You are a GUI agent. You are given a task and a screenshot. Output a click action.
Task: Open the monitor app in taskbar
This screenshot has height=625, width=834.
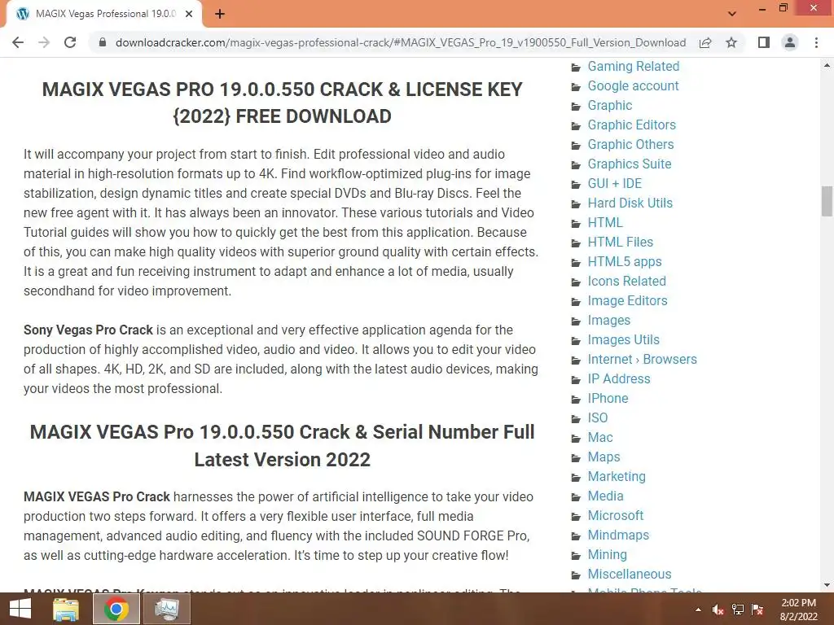click(x=167, y=609)
